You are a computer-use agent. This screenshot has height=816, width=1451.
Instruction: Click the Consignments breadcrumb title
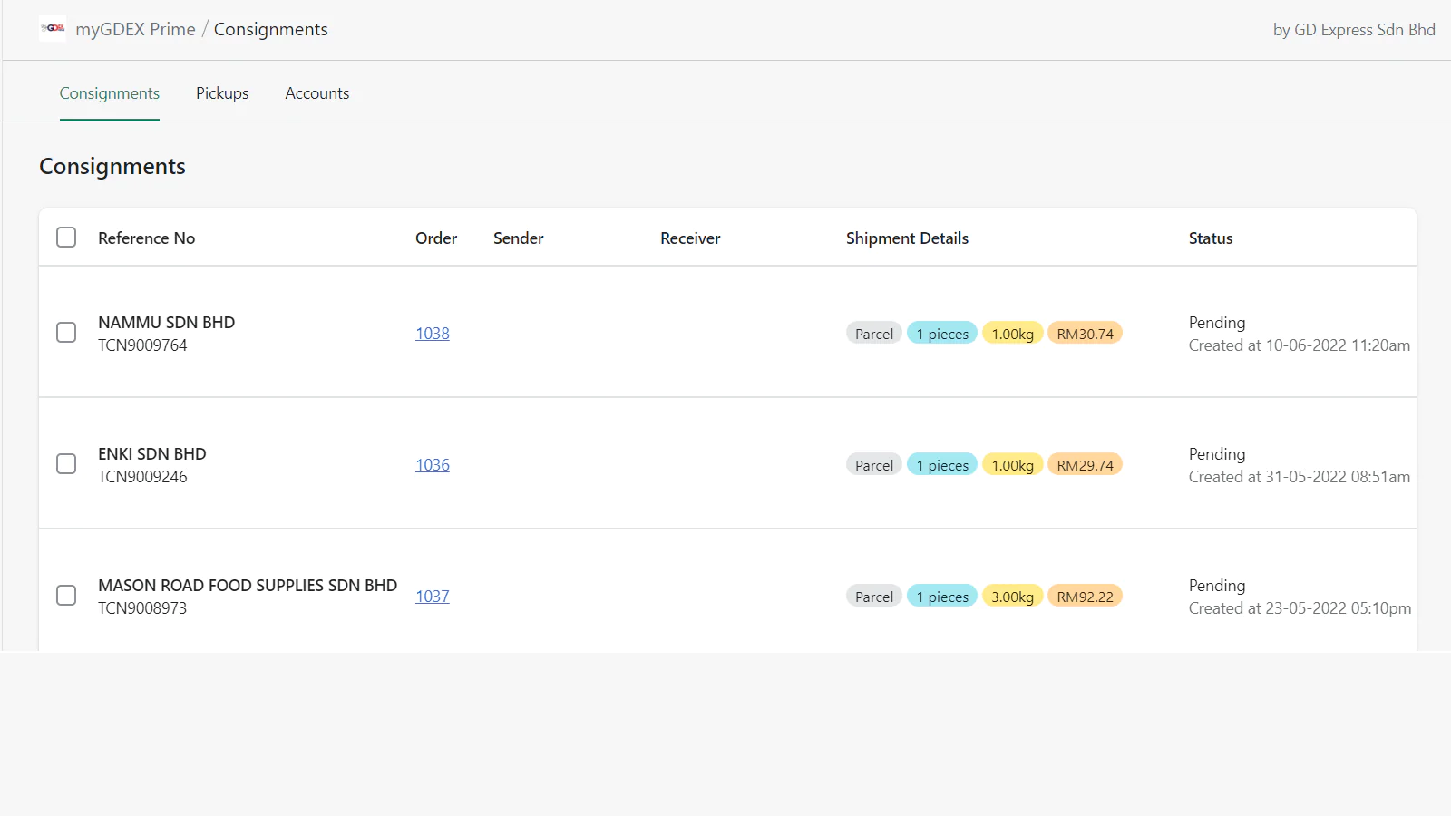[x=271, y=29]
